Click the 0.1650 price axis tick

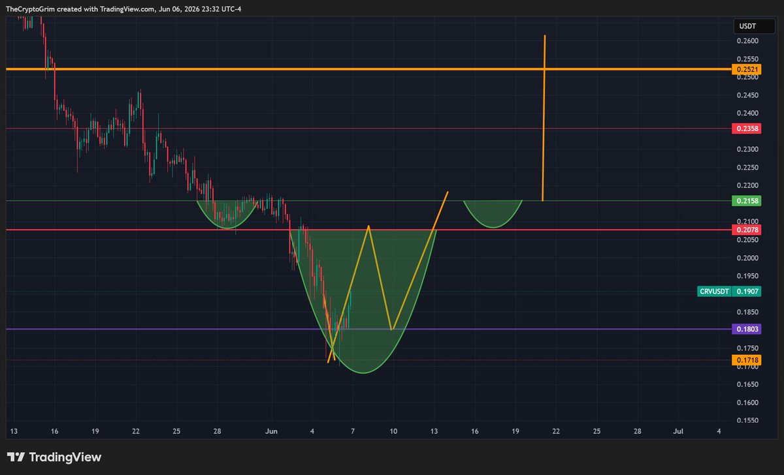747,385
